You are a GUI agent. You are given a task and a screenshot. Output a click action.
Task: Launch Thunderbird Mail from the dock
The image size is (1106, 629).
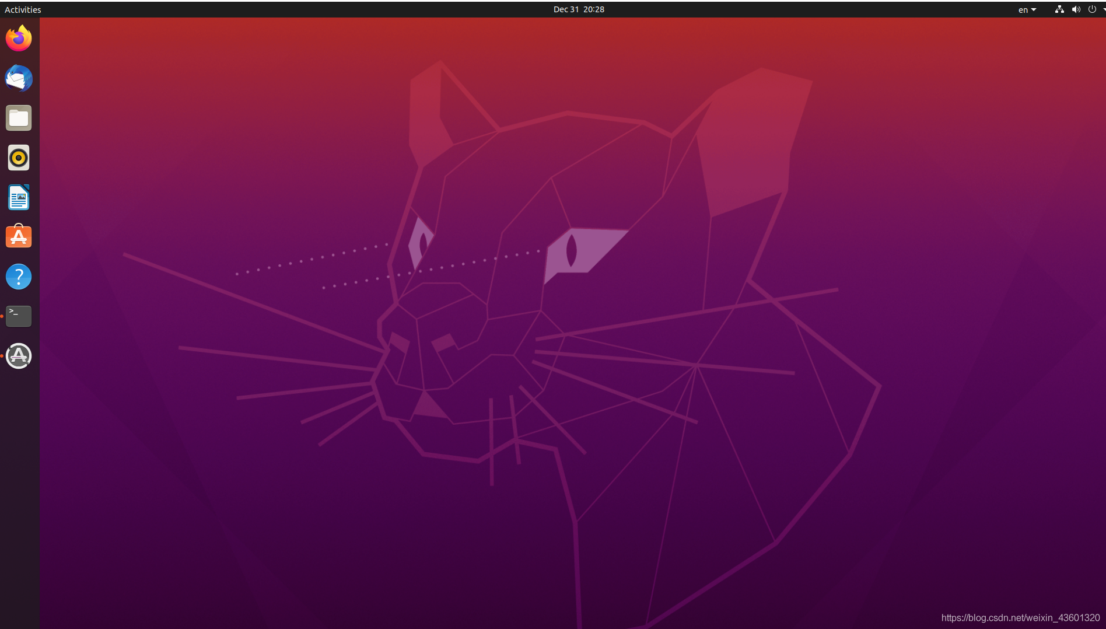click(x=19, y=78)
